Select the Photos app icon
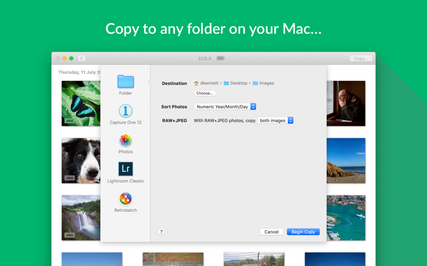Screen dimensions: 427x266 (x=125, y=140)
